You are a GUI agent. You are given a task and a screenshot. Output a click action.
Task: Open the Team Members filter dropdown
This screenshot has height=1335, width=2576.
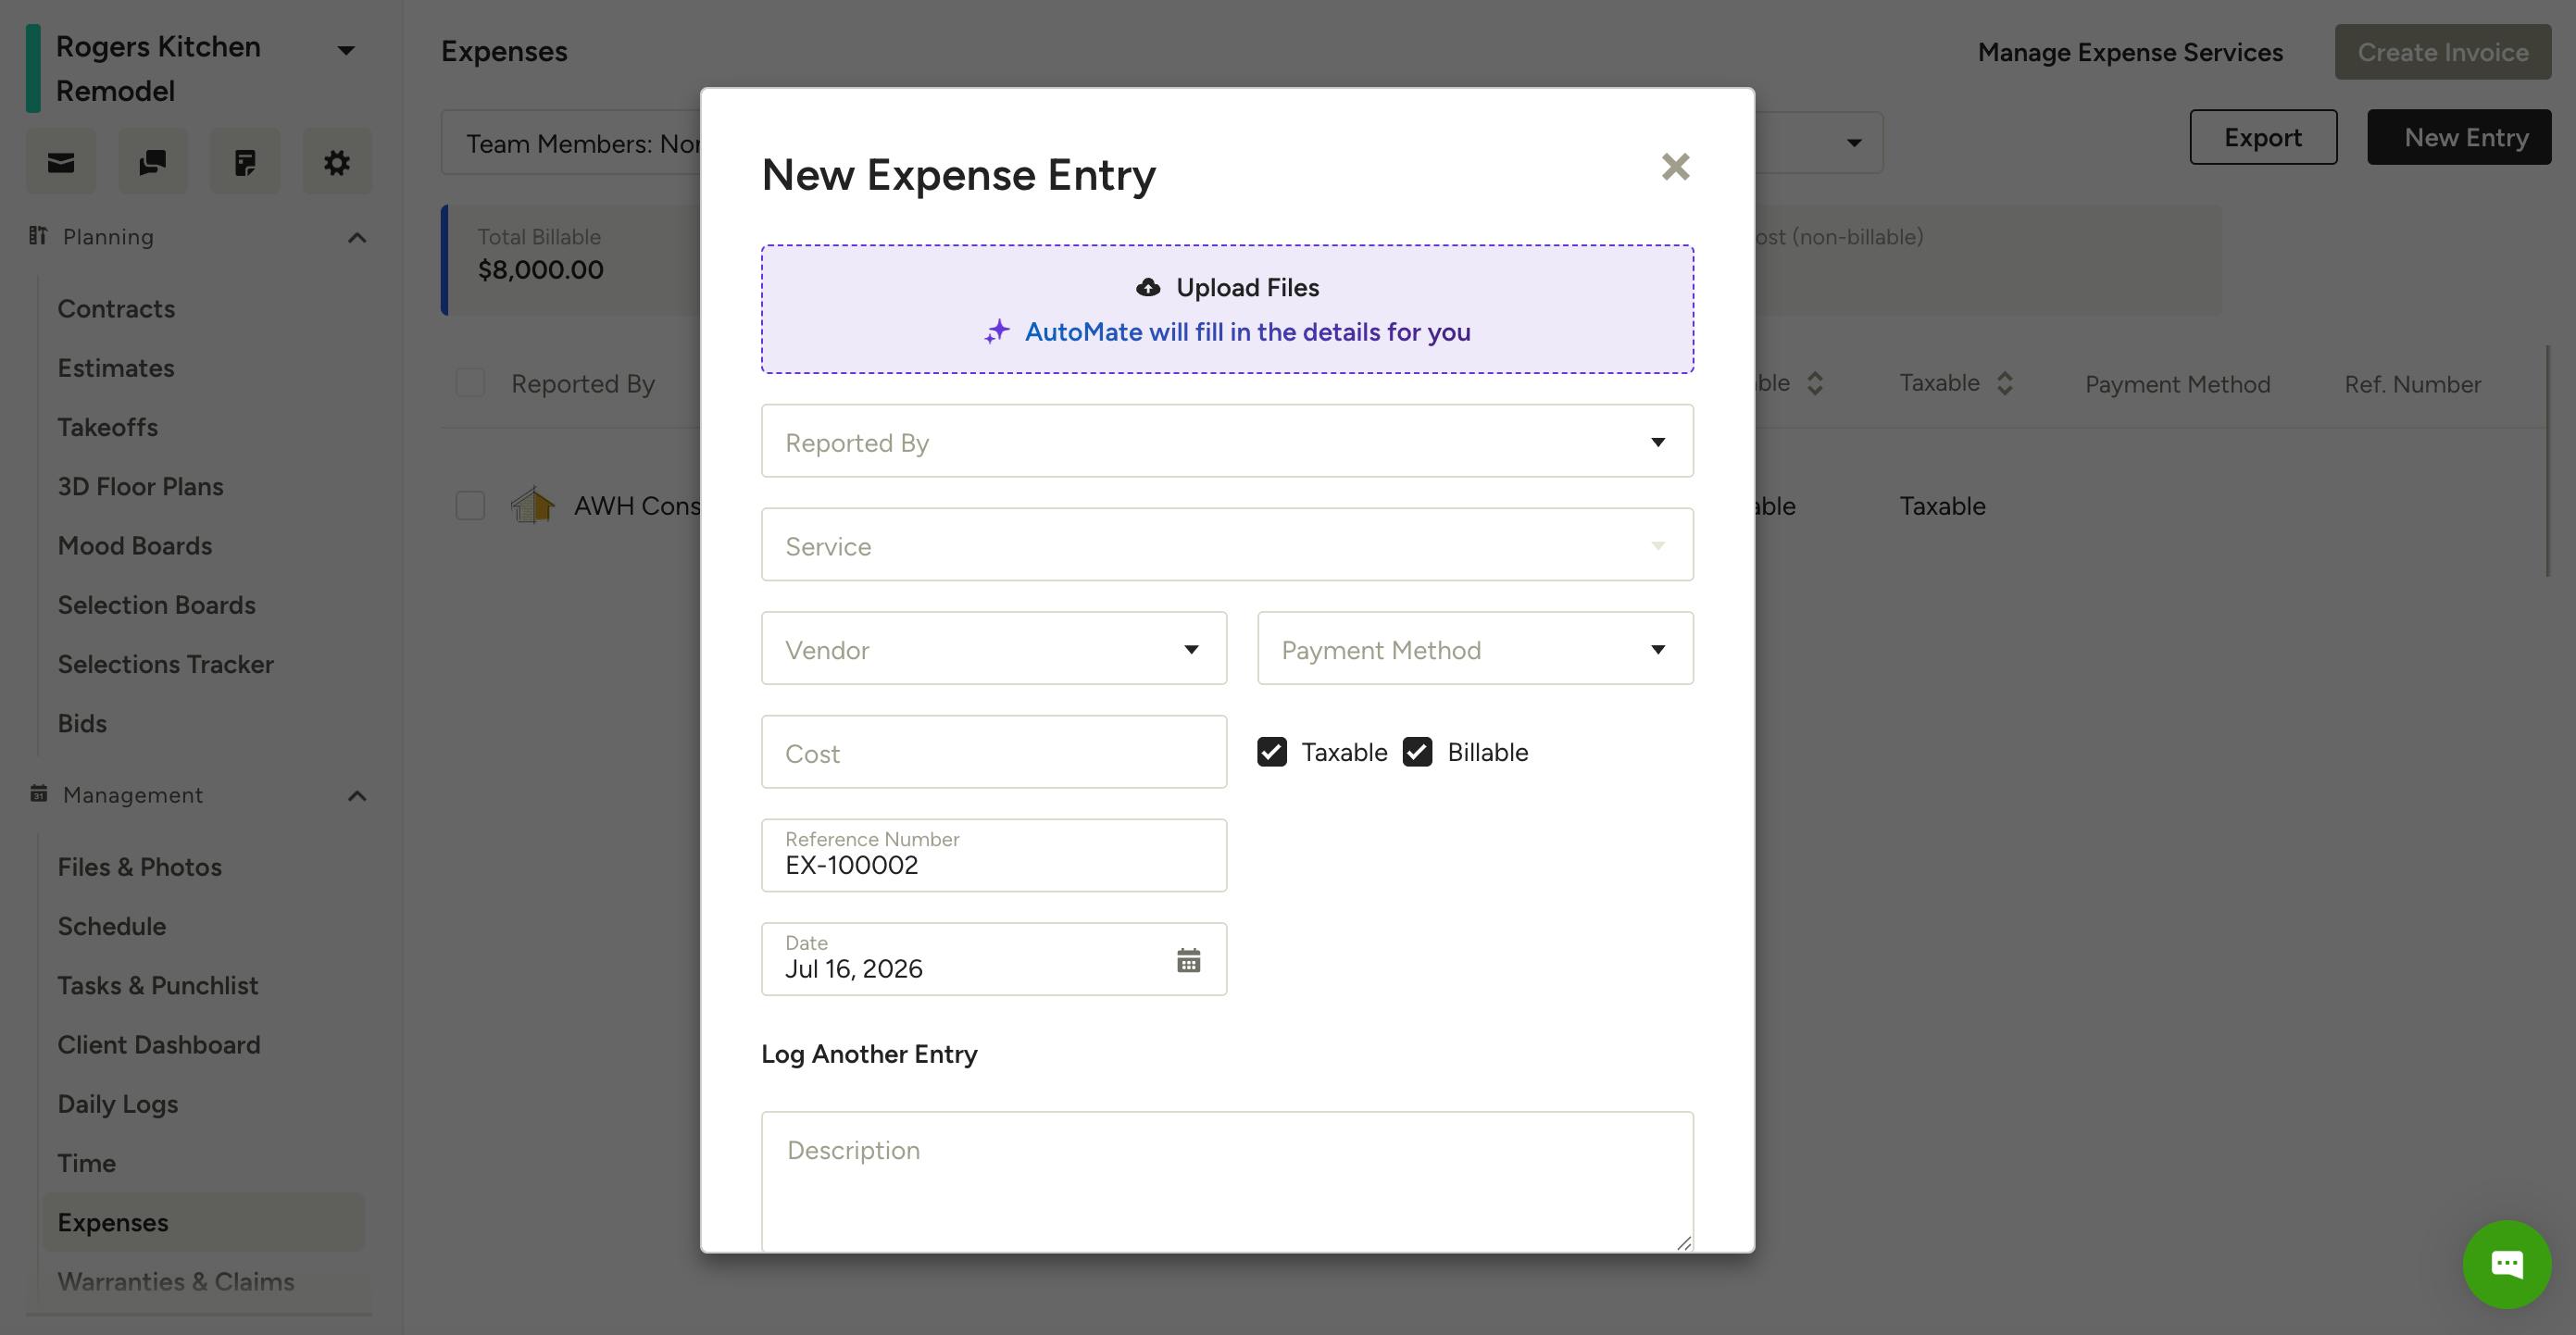(572, 144)
